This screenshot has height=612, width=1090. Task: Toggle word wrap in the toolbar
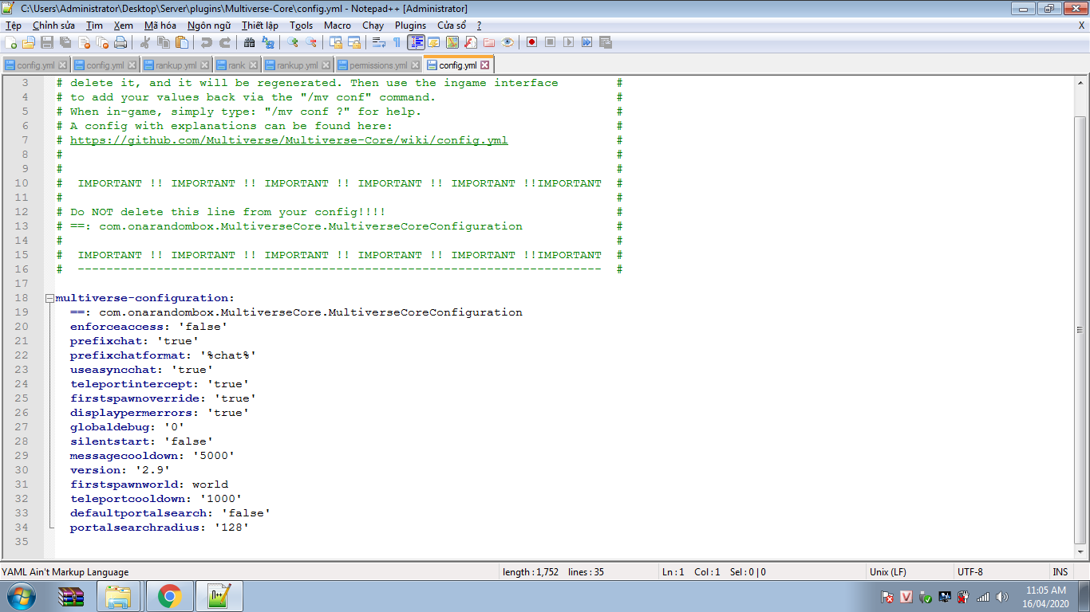click(x=379, y=42)
